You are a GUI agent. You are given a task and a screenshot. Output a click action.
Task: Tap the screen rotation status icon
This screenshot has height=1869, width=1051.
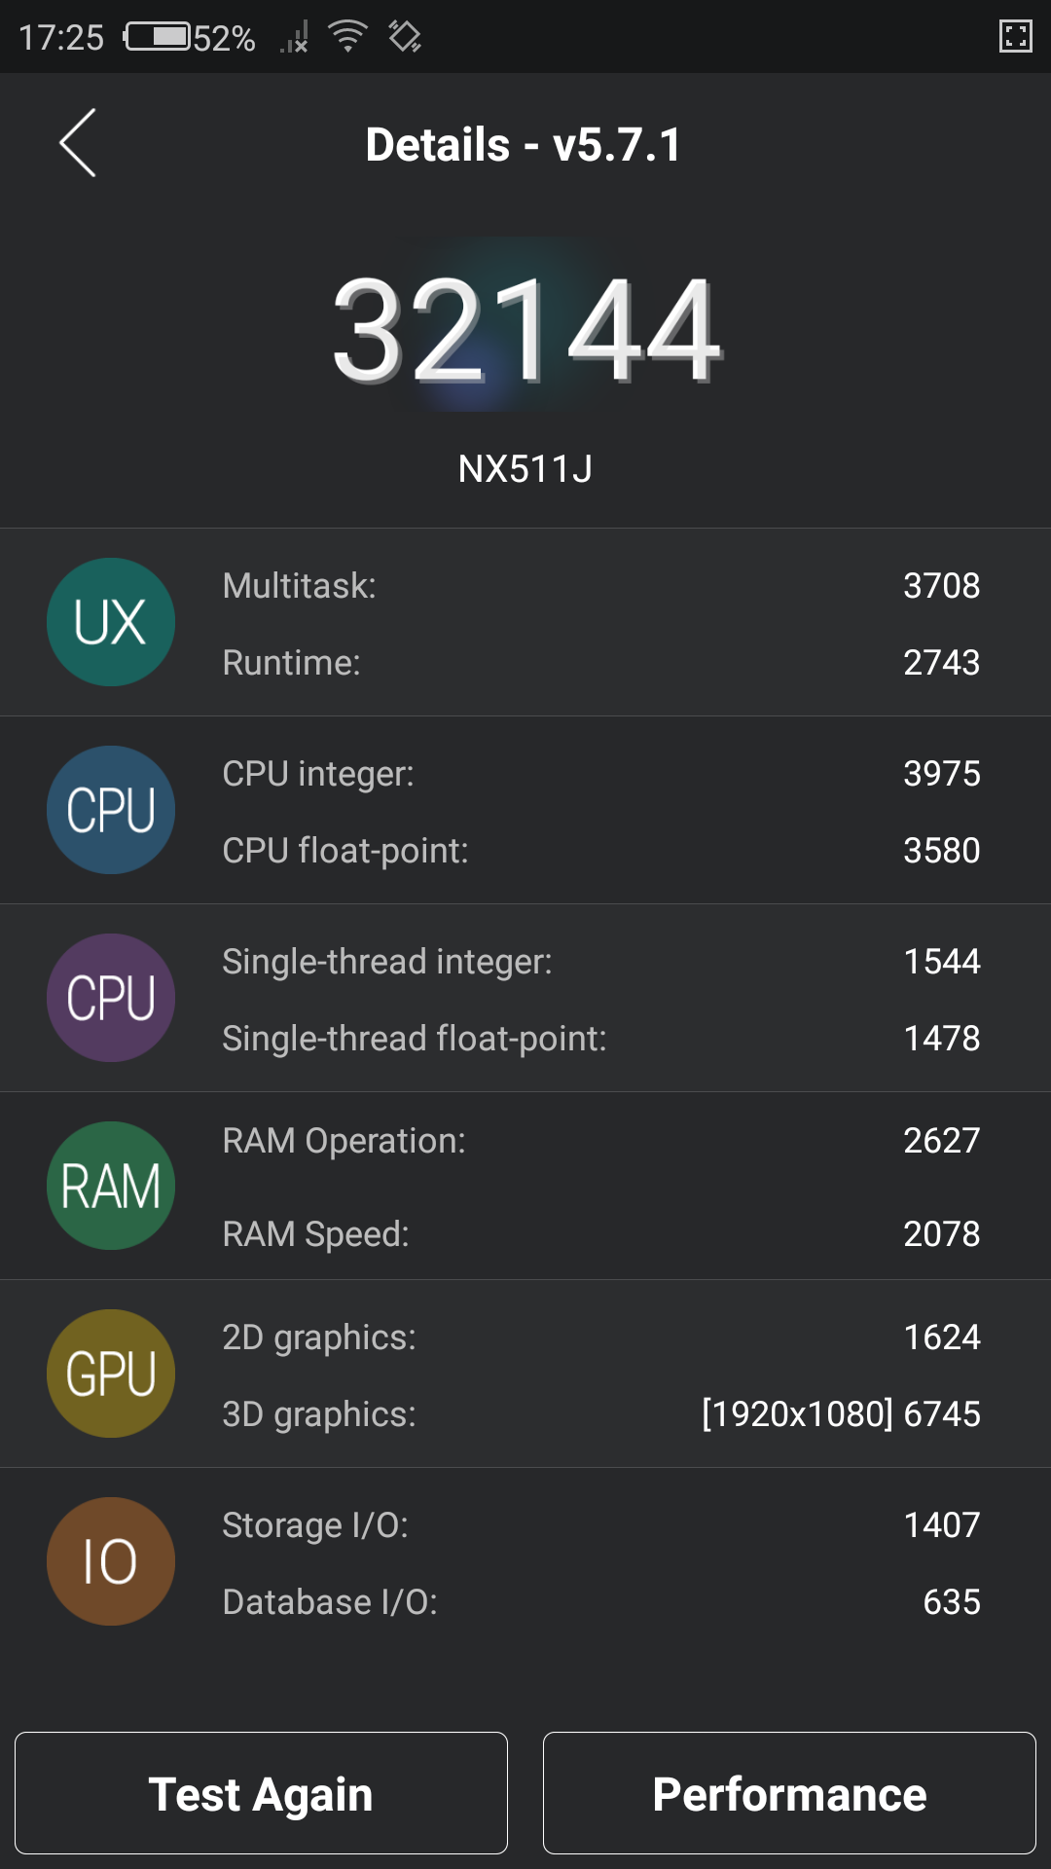405,37
